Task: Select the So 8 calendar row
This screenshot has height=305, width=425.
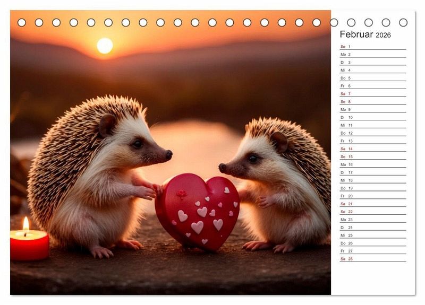Action: pyautogui.click(x=373, y=101)
